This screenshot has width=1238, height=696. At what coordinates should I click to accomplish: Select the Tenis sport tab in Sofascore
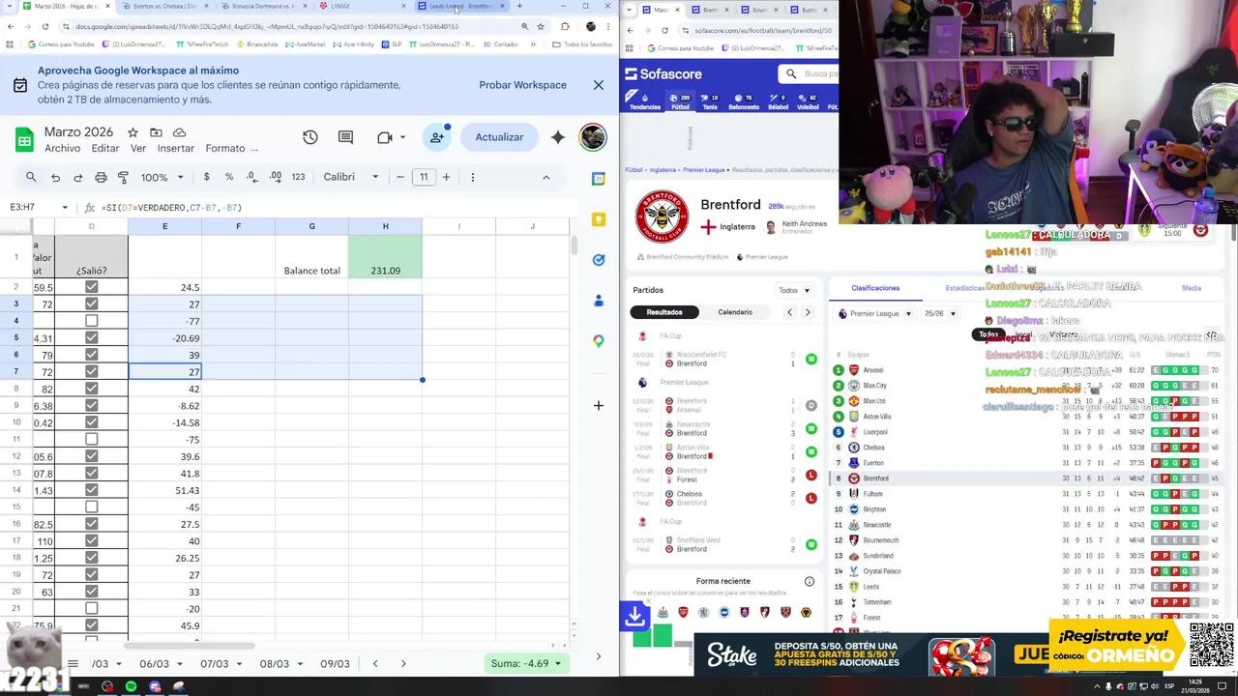click(x=710, y=101)
